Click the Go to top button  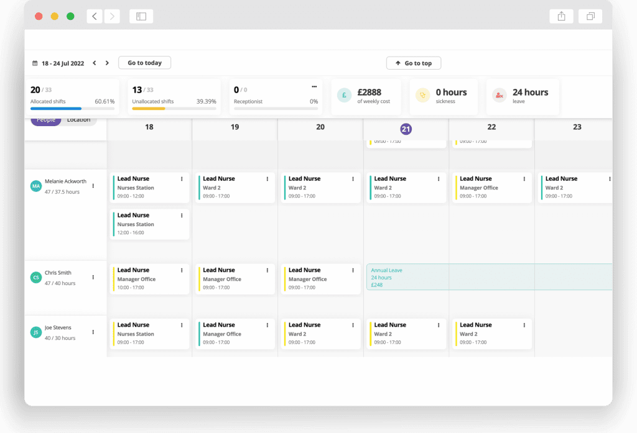pos(413,63)
